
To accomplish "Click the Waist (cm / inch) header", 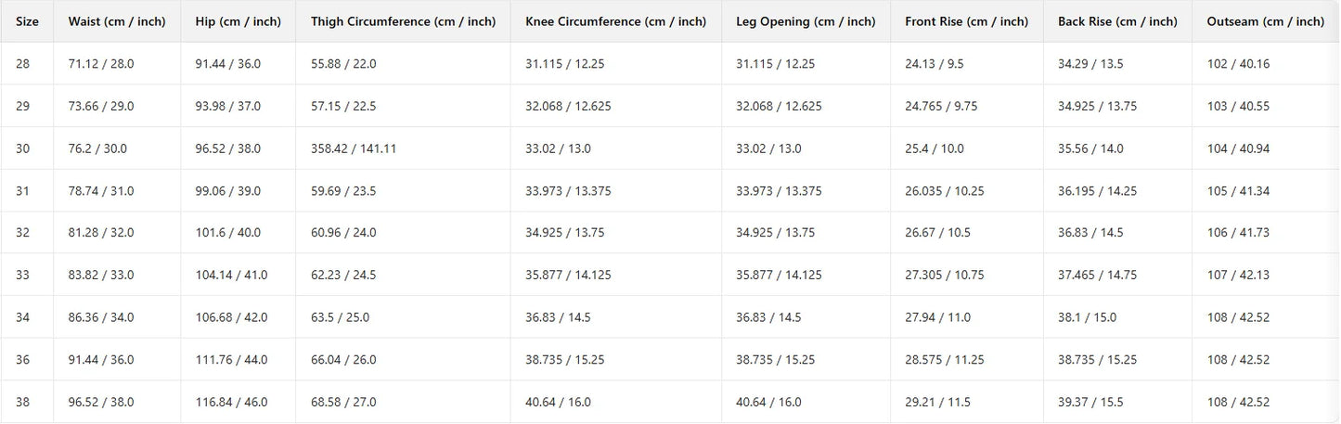I will (x=117, y=21).
